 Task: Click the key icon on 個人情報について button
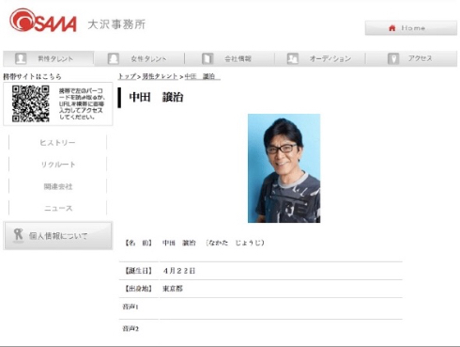(x=18, y=235)
